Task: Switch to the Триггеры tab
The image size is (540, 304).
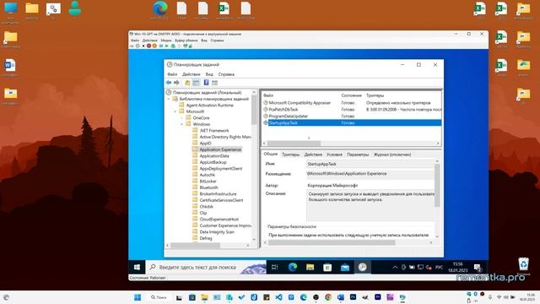Action: point(290,155)
